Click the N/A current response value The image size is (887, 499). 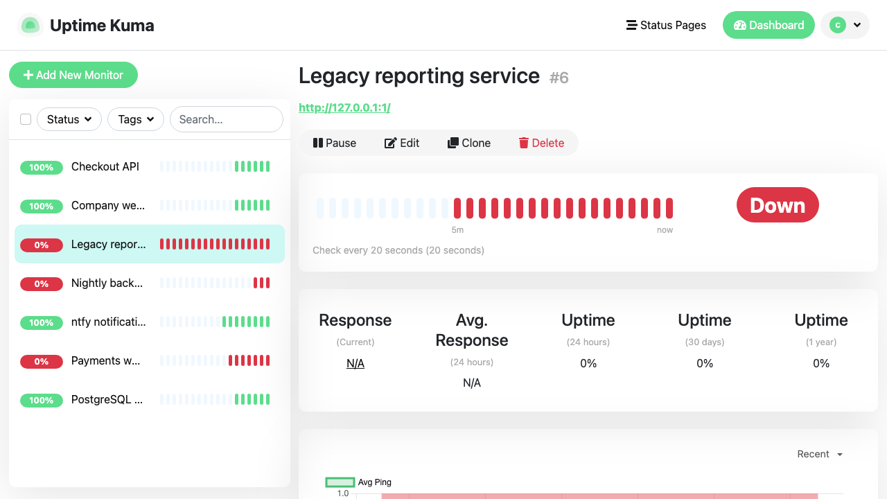(x=355, y=363)
